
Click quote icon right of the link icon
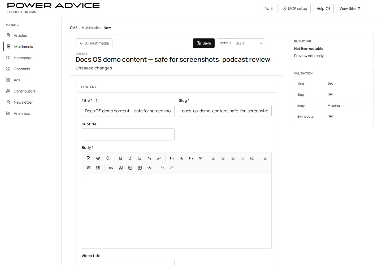[121, 168]
